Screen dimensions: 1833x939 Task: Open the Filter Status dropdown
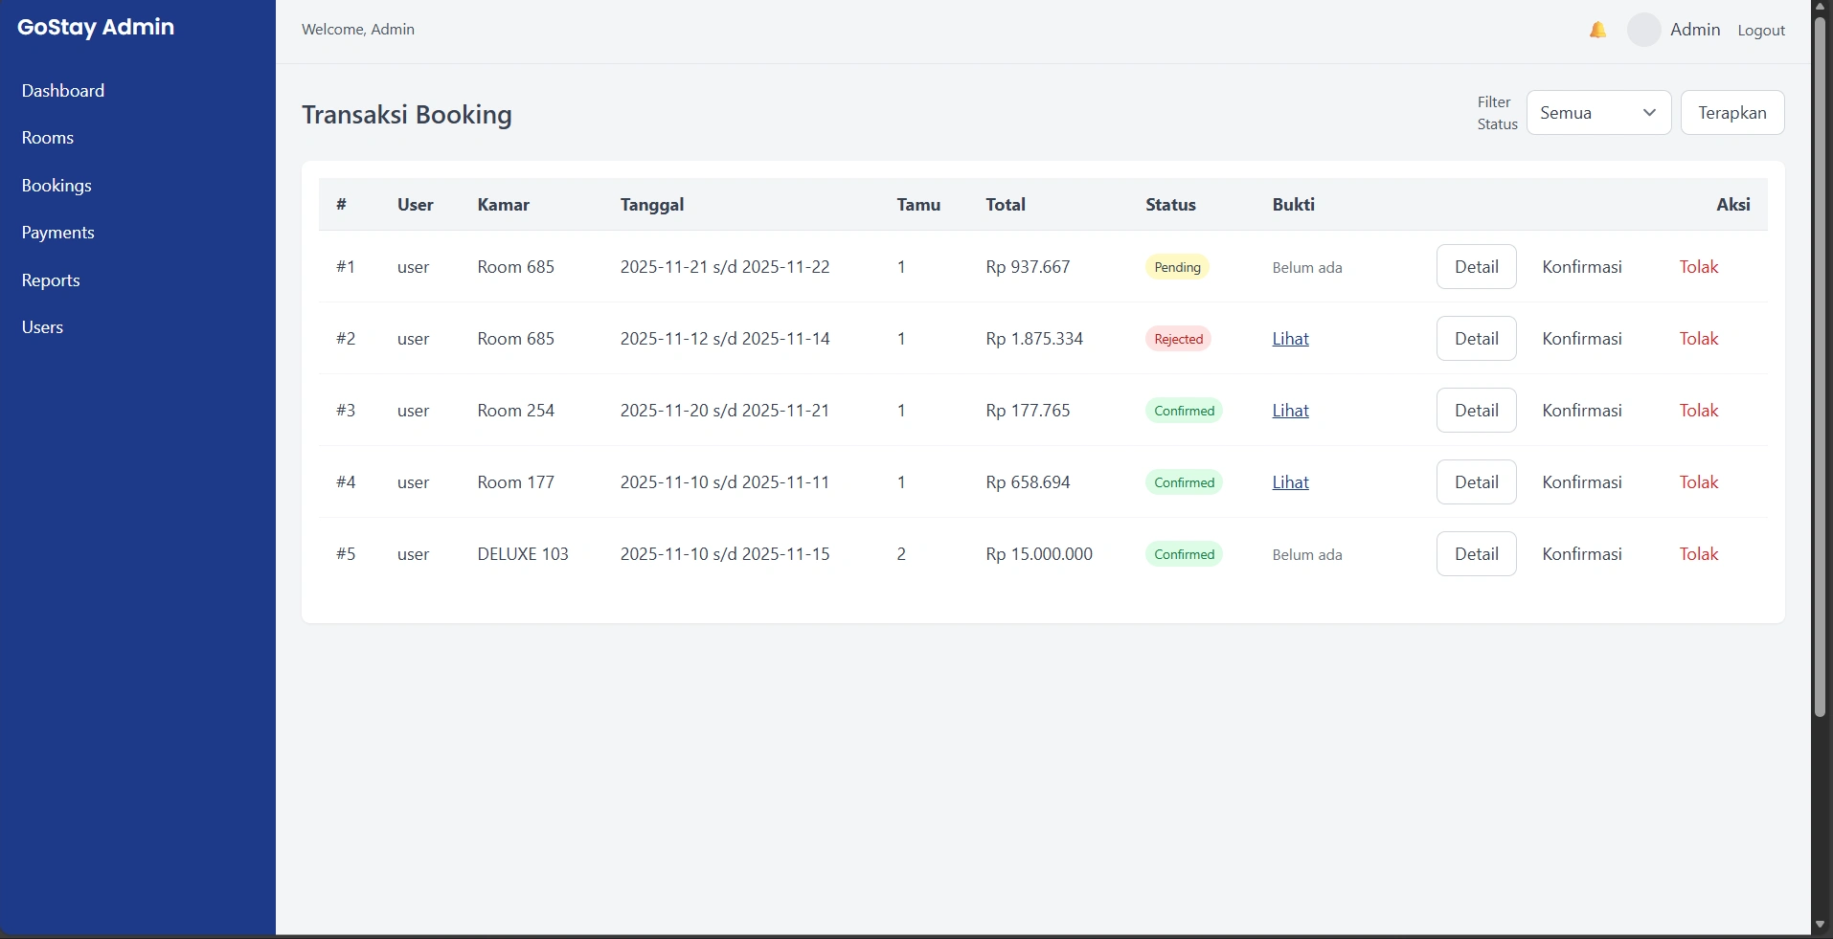click(x=1598, y=113)
